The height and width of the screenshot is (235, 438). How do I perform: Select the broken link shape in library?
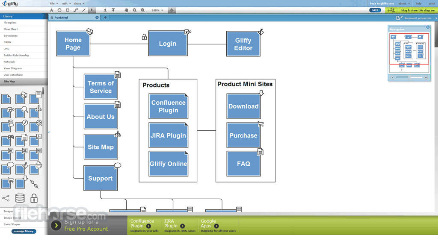click(x=34, y=184)
